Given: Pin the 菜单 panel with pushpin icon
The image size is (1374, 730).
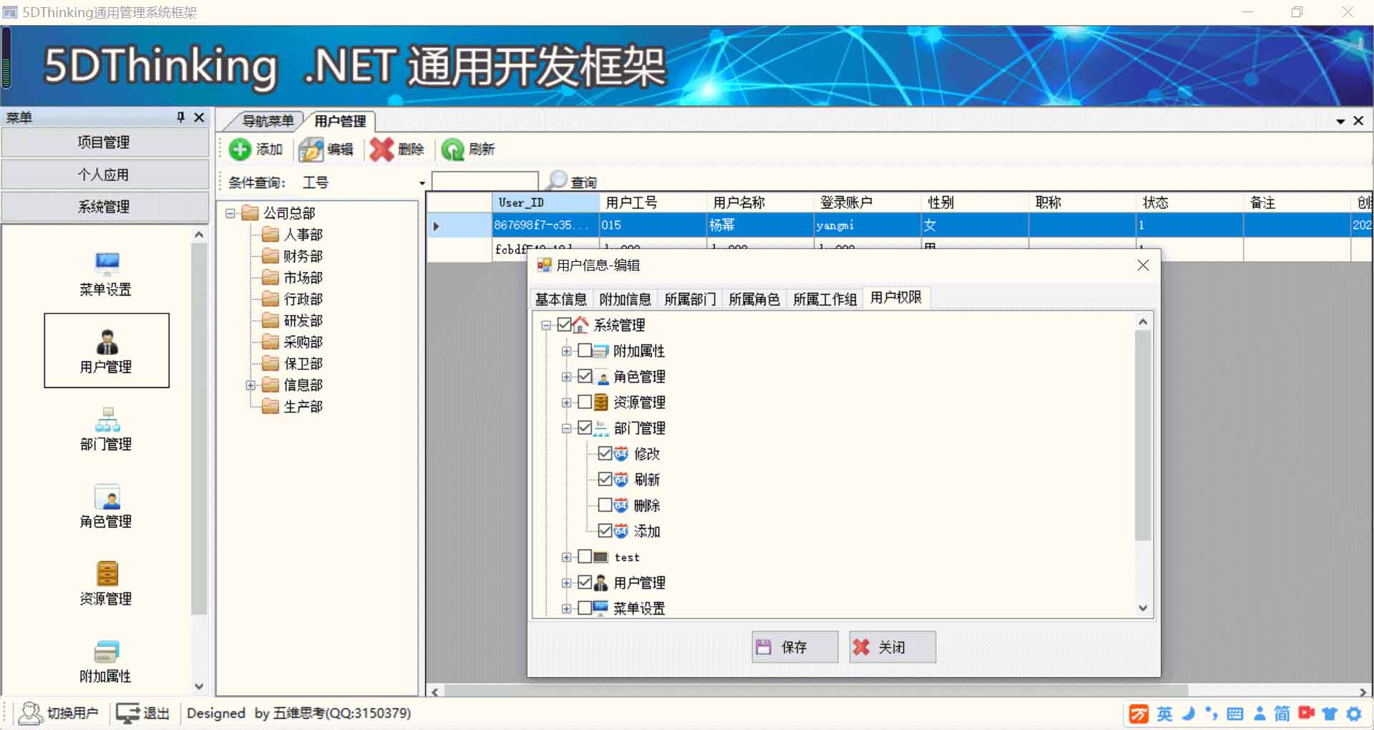Looking at the screenshot, I should point(180,117).
